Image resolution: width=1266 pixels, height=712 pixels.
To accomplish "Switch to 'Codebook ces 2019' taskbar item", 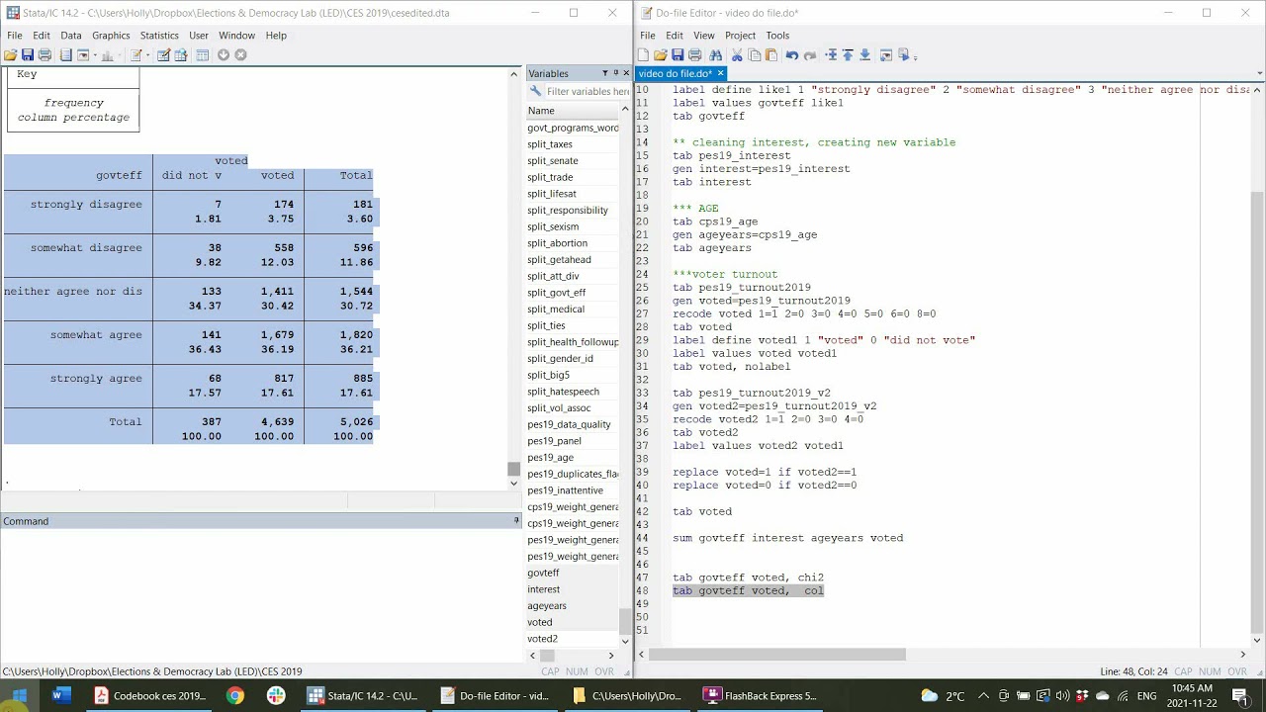I will pos(149,696).
